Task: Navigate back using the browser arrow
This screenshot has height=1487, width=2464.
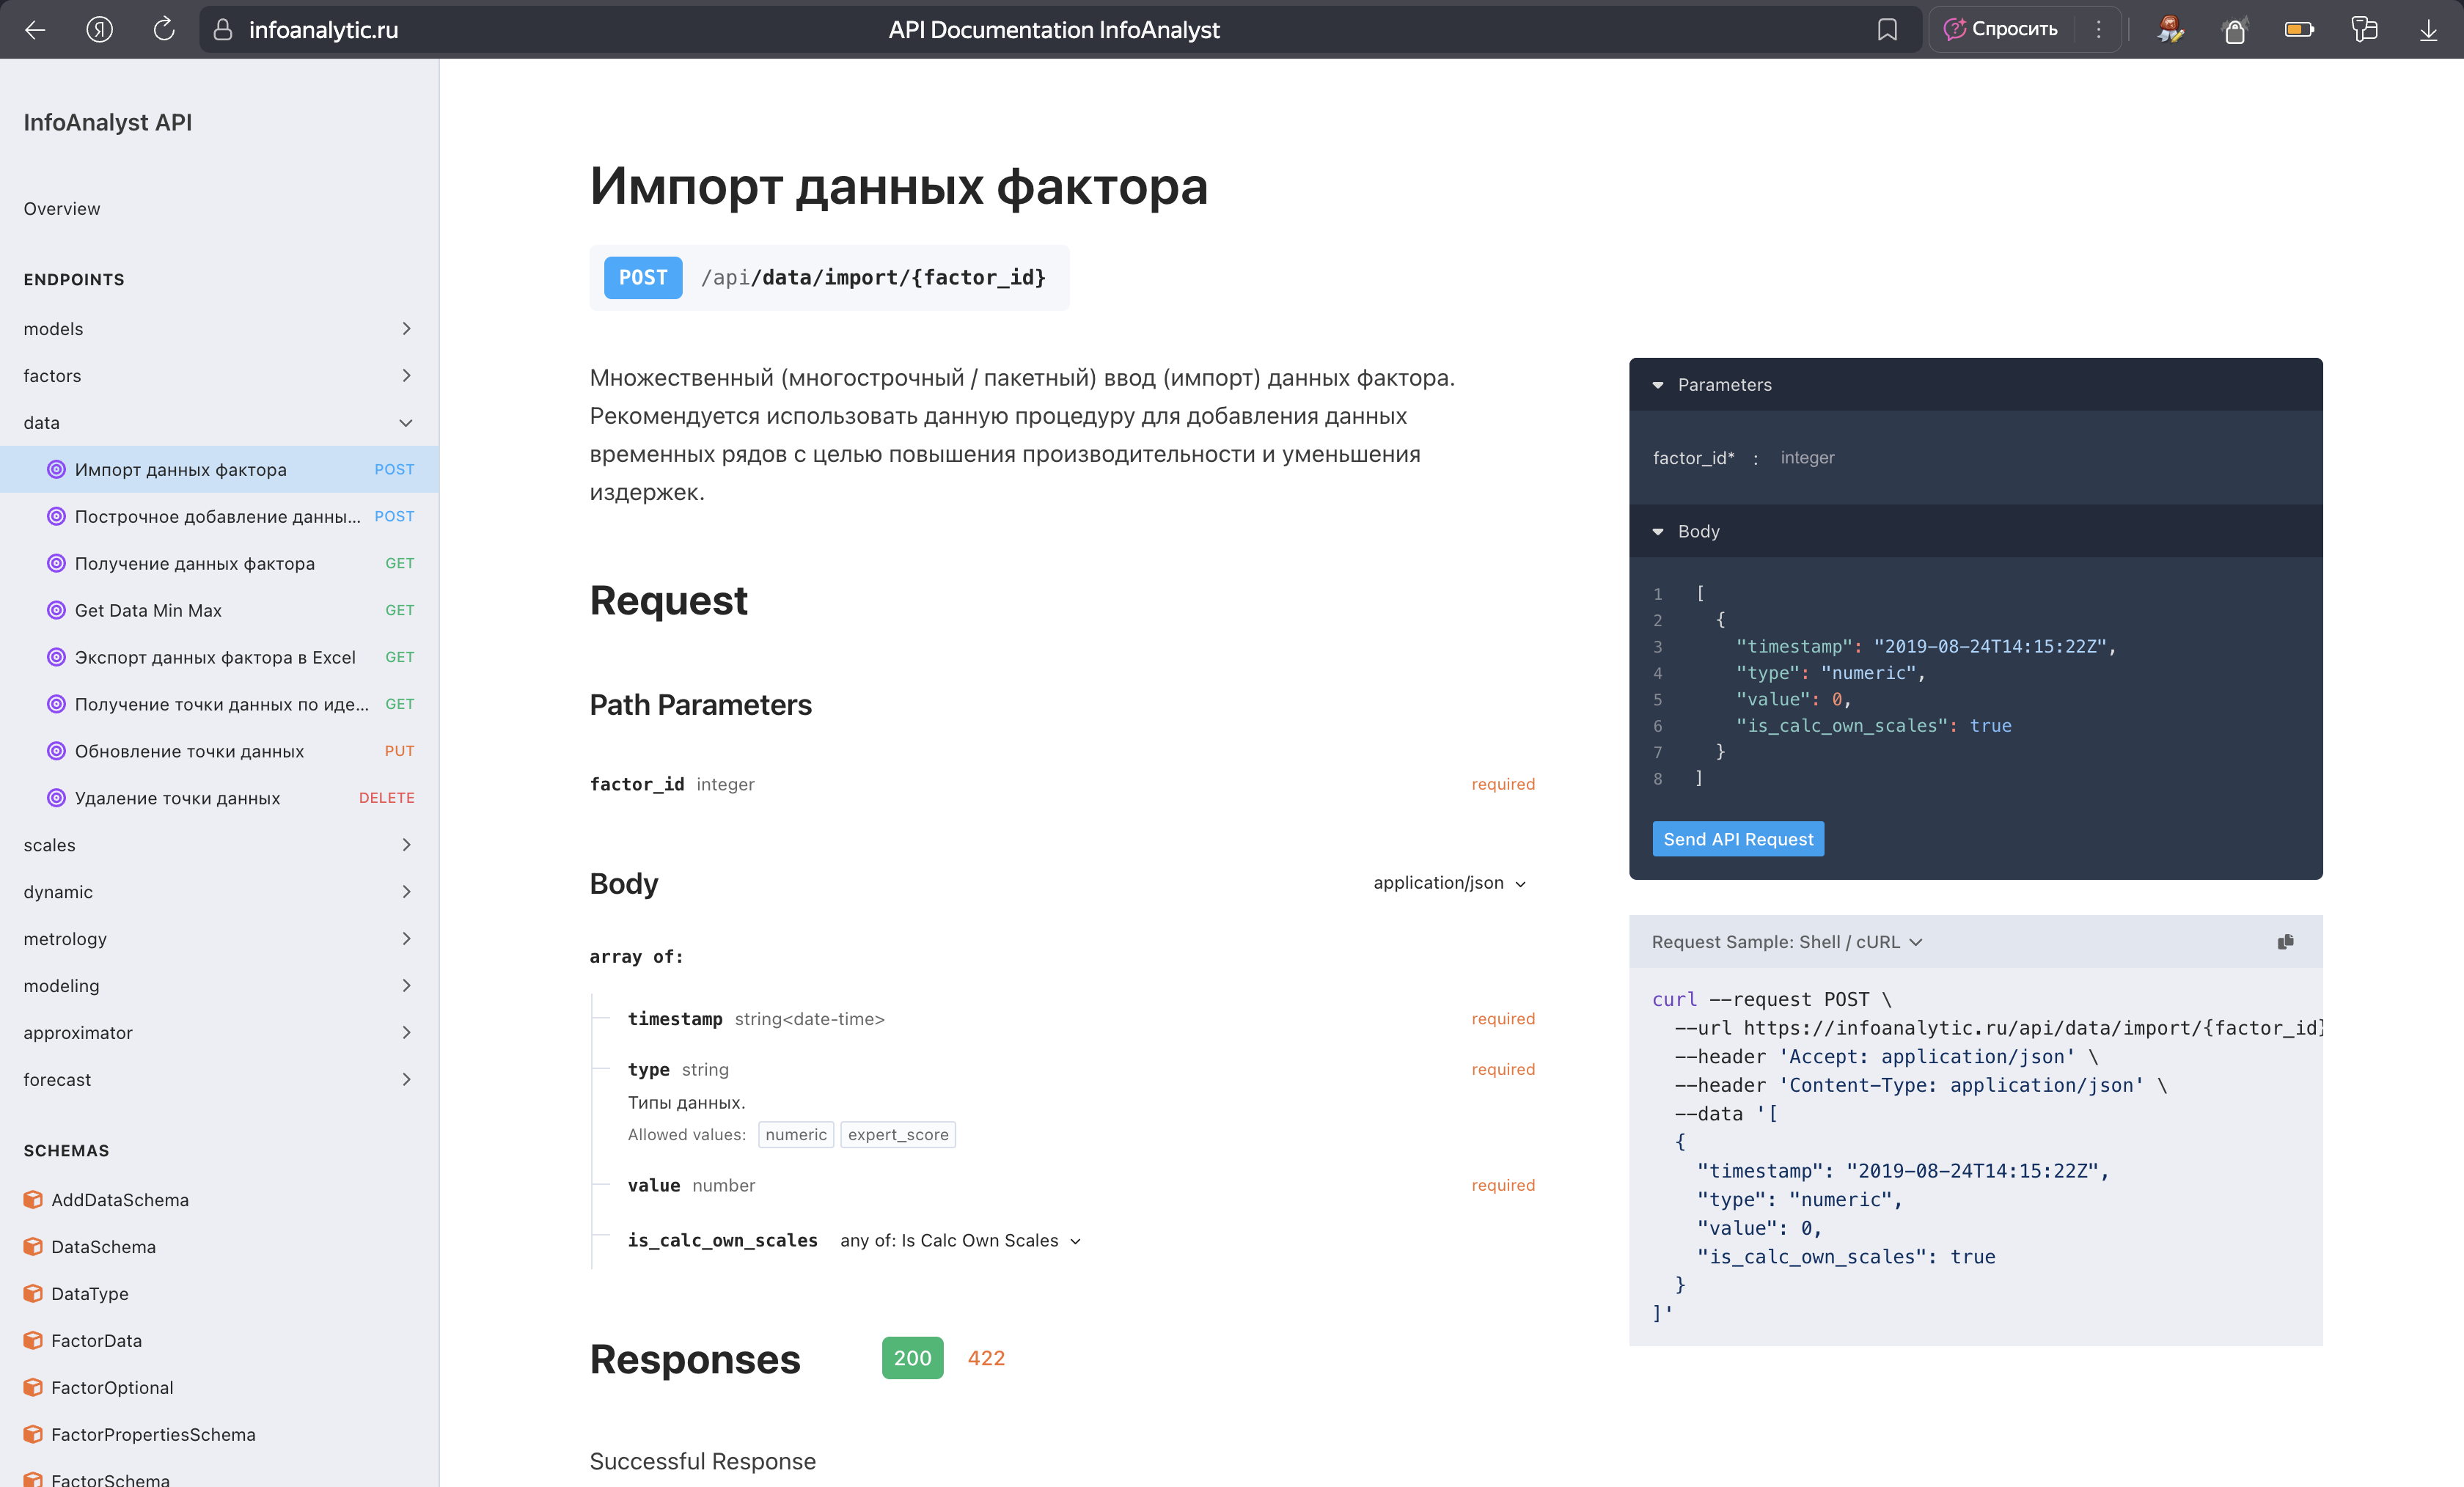Action: pyautogui.click(x=35, y=29)
